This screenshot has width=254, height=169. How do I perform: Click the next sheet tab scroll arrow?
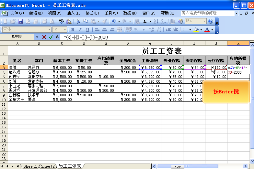point(12,166)
